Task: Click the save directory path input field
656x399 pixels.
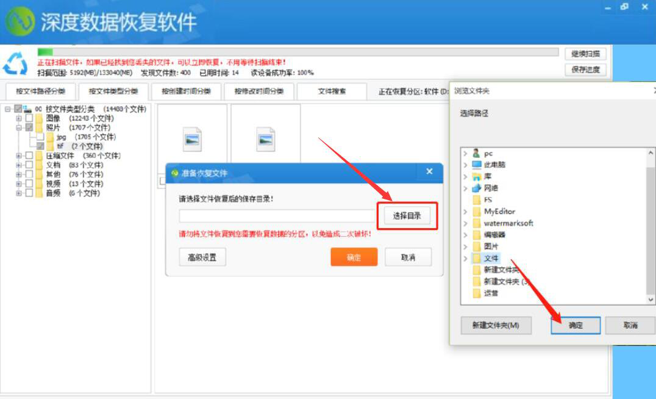Action: [277, 216]
